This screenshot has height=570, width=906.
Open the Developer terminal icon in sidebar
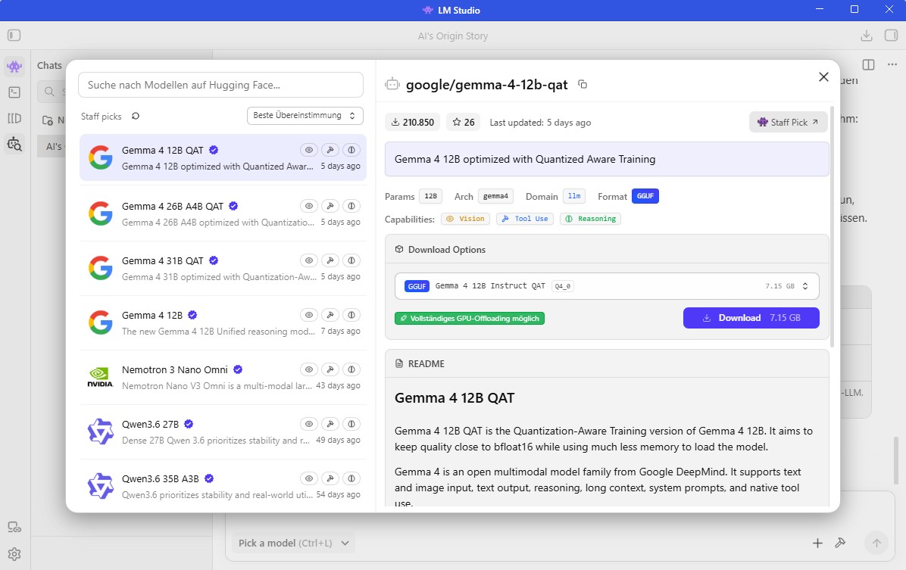tap(14, 92)
